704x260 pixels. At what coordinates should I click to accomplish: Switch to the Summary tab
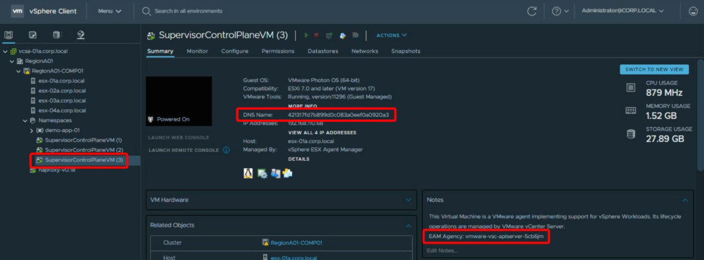coord(160,51)
